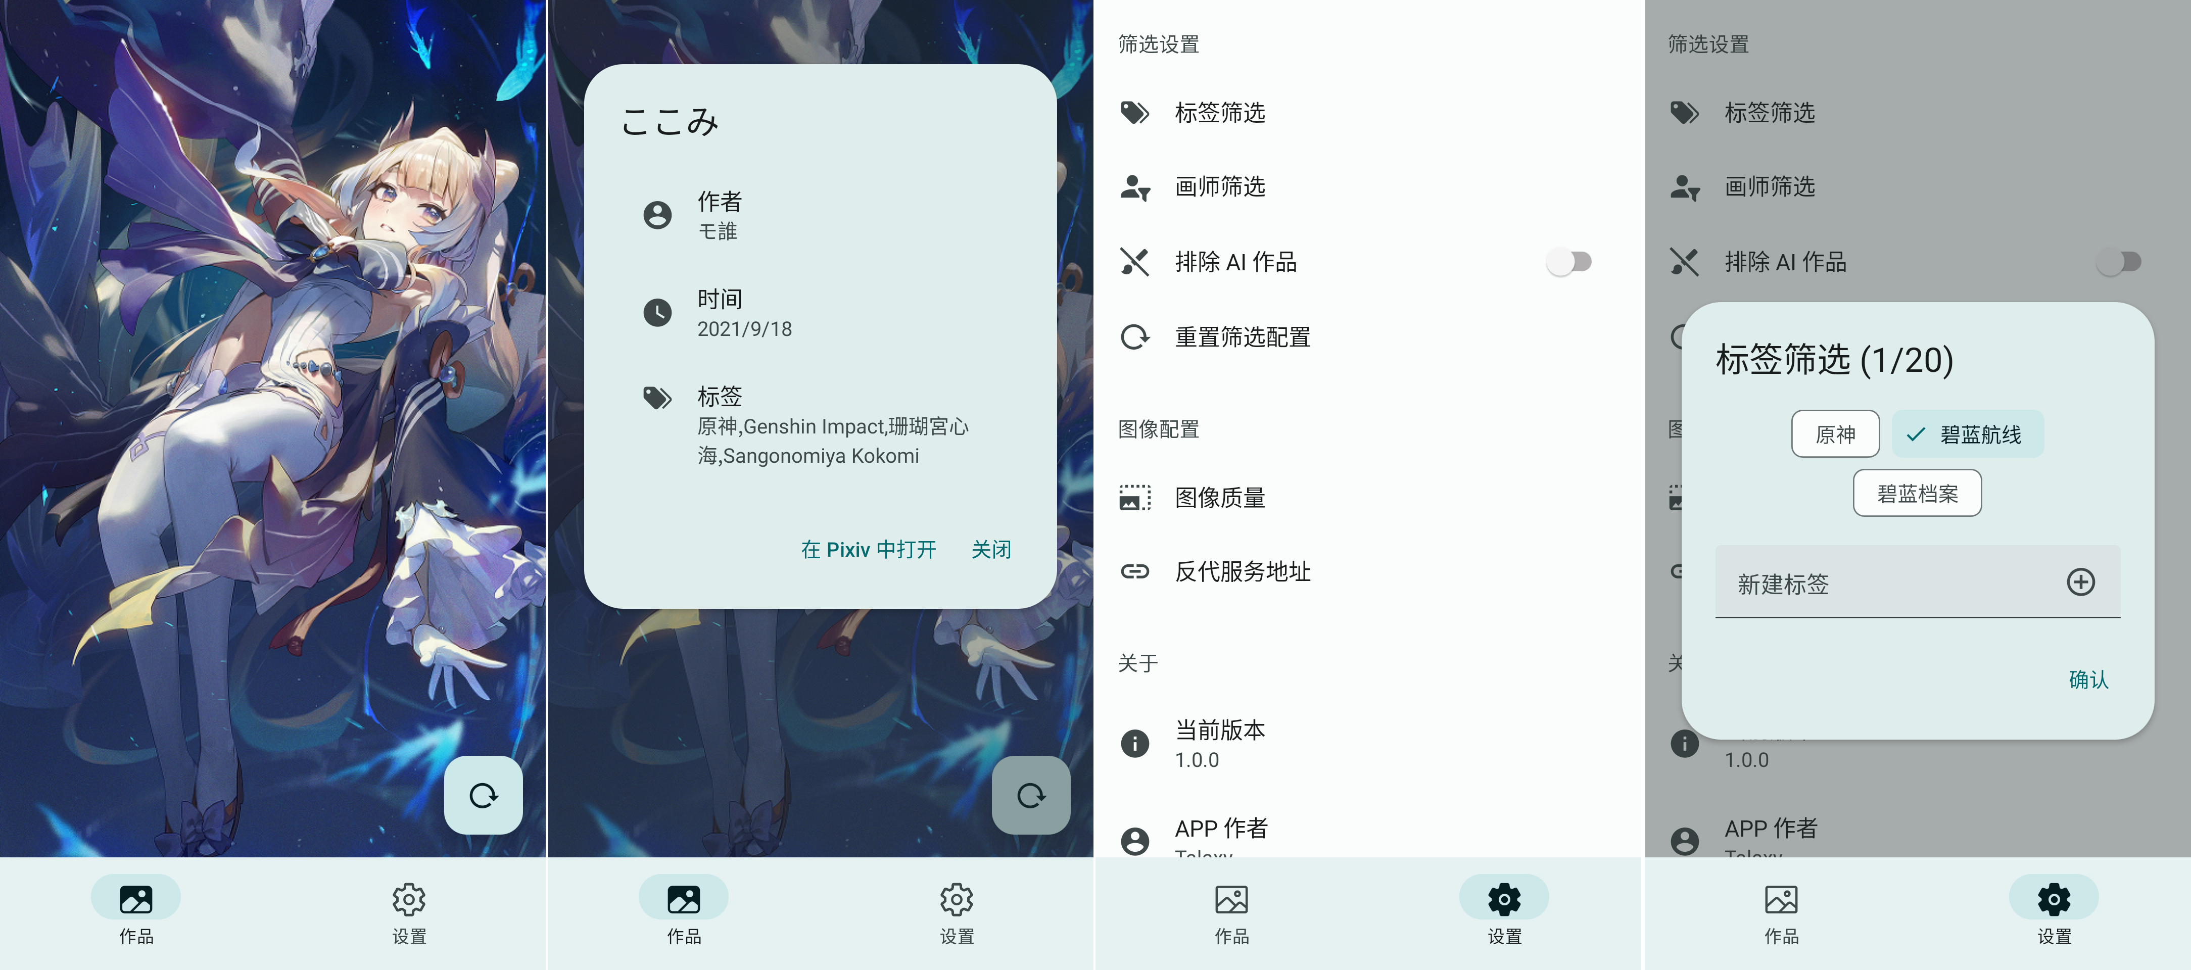Confirm tag filter with 确认 button
Screen dimensions: 2191x970
click(2088, 680)
